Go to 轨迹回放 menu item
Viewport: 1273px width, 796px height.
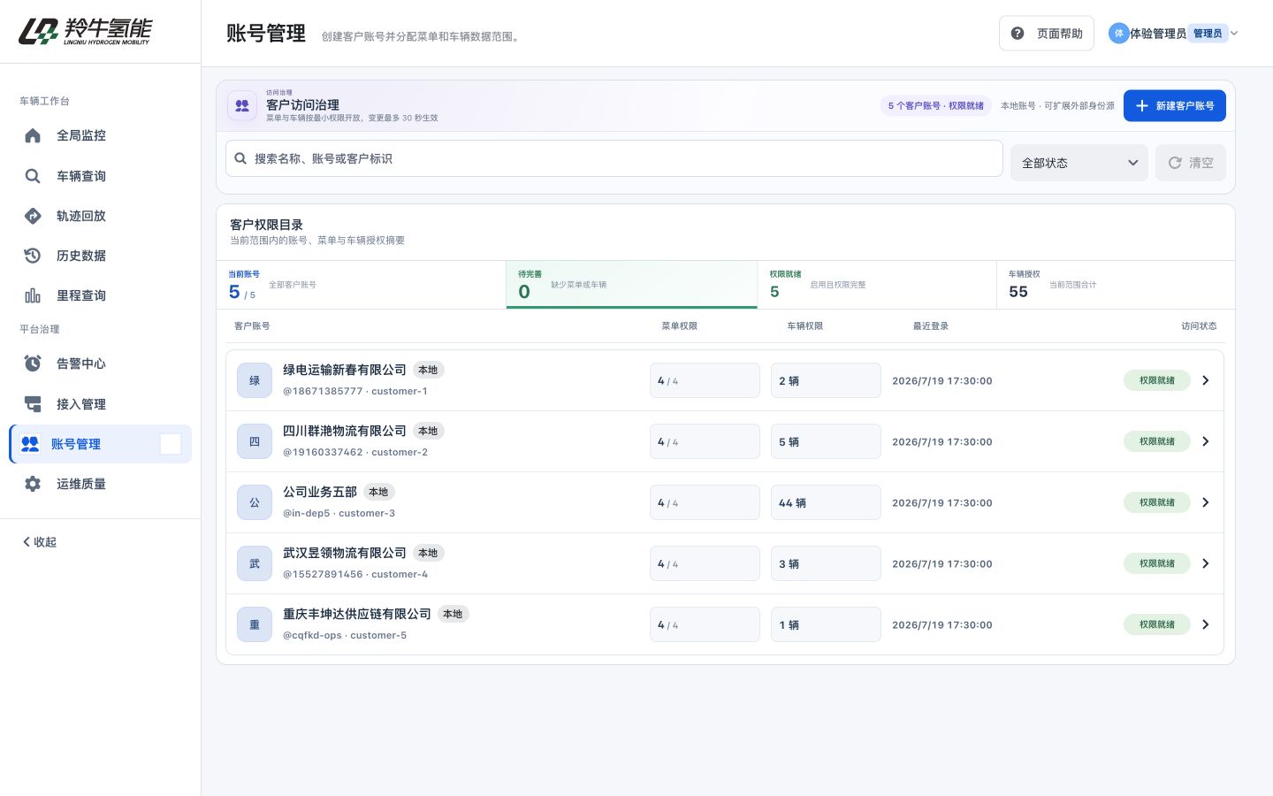pos(101,216)
